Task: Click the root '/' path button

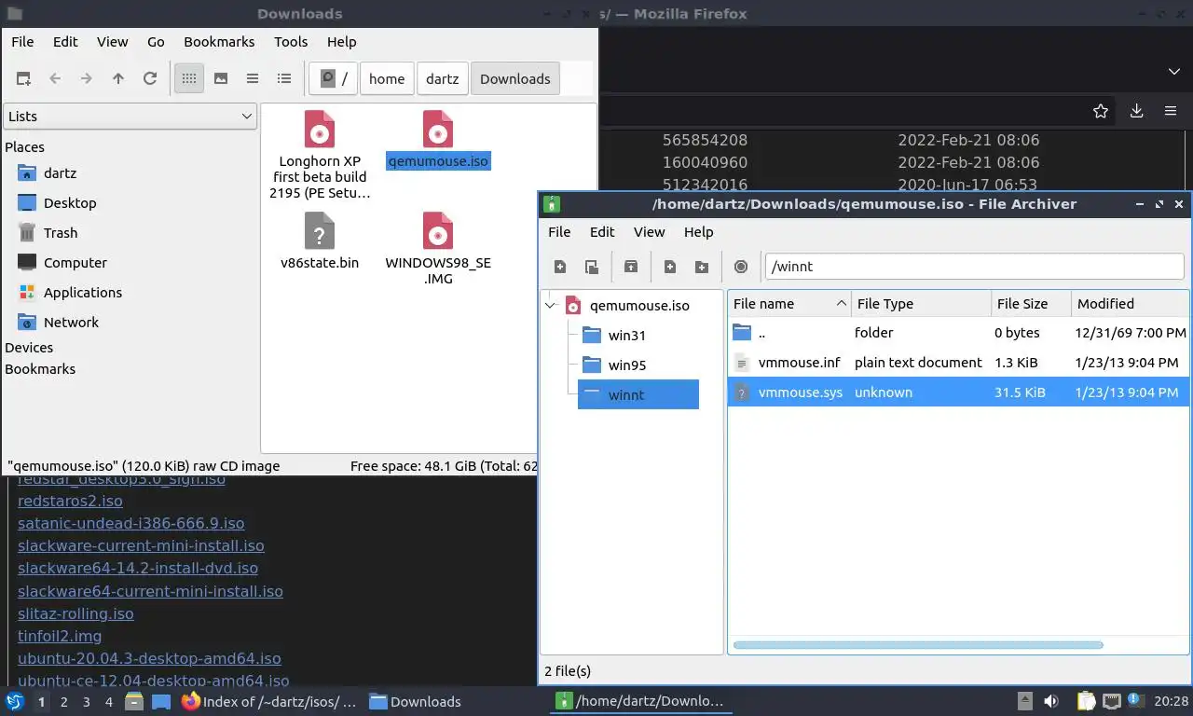Action: click(x=334, y=79)
